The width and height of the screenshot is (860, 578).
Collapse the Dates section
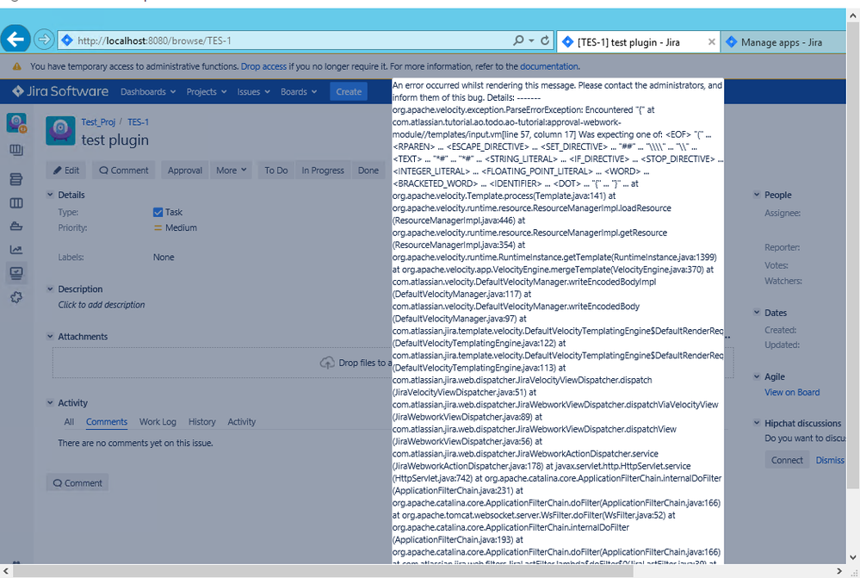click(x=757, y=313)
